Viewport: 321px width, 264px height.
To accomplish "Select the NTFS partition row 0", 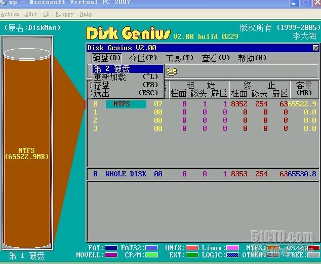I will click(x=203, y=104).
